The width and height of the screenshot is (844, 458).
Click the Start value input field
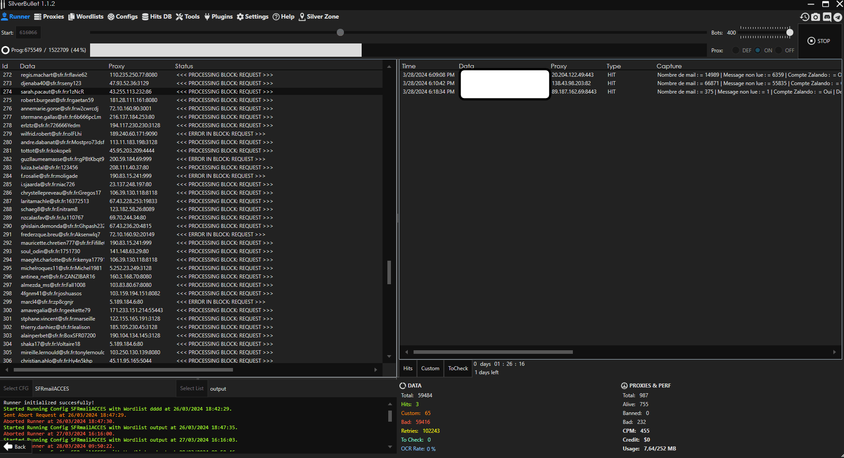pos(28,32)
